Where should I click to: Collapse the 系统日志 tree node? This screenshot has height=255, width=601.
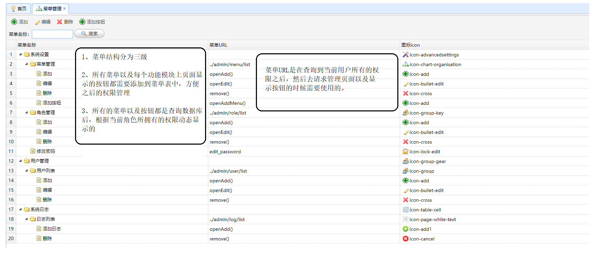click(20, 209)
